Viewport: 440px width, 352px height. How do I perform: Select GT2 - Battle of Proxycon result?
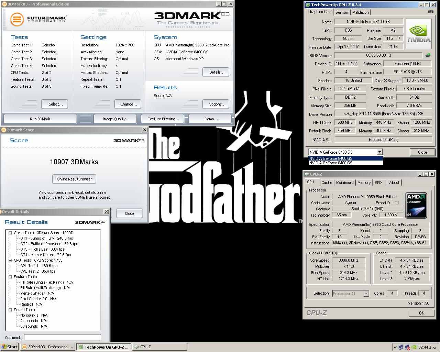click(x=49, y=244)
